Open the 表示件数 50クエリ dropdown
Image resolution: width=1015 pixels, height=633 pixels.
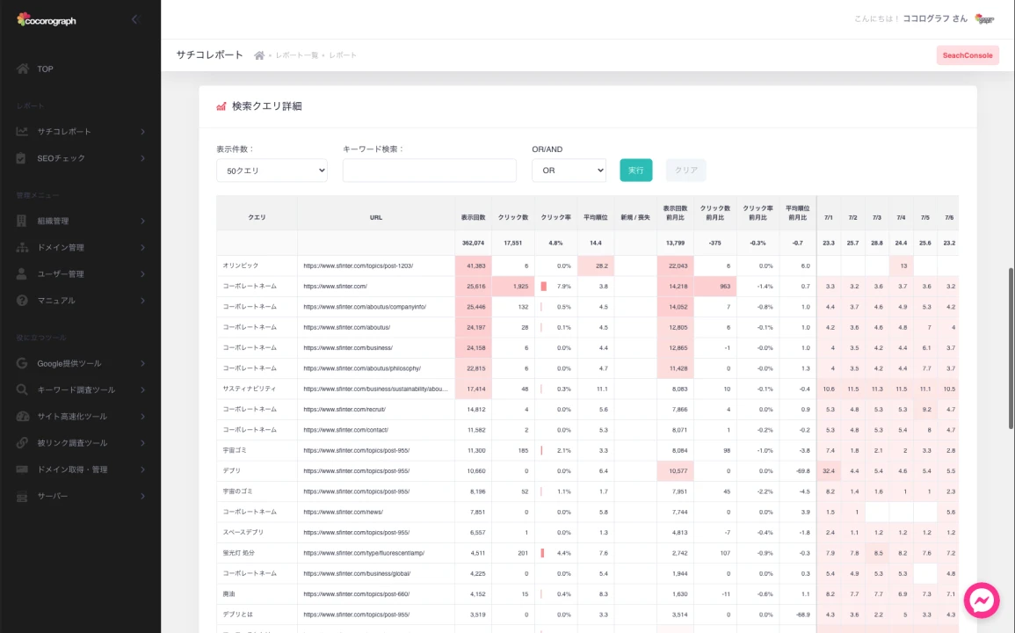(272, 171)
